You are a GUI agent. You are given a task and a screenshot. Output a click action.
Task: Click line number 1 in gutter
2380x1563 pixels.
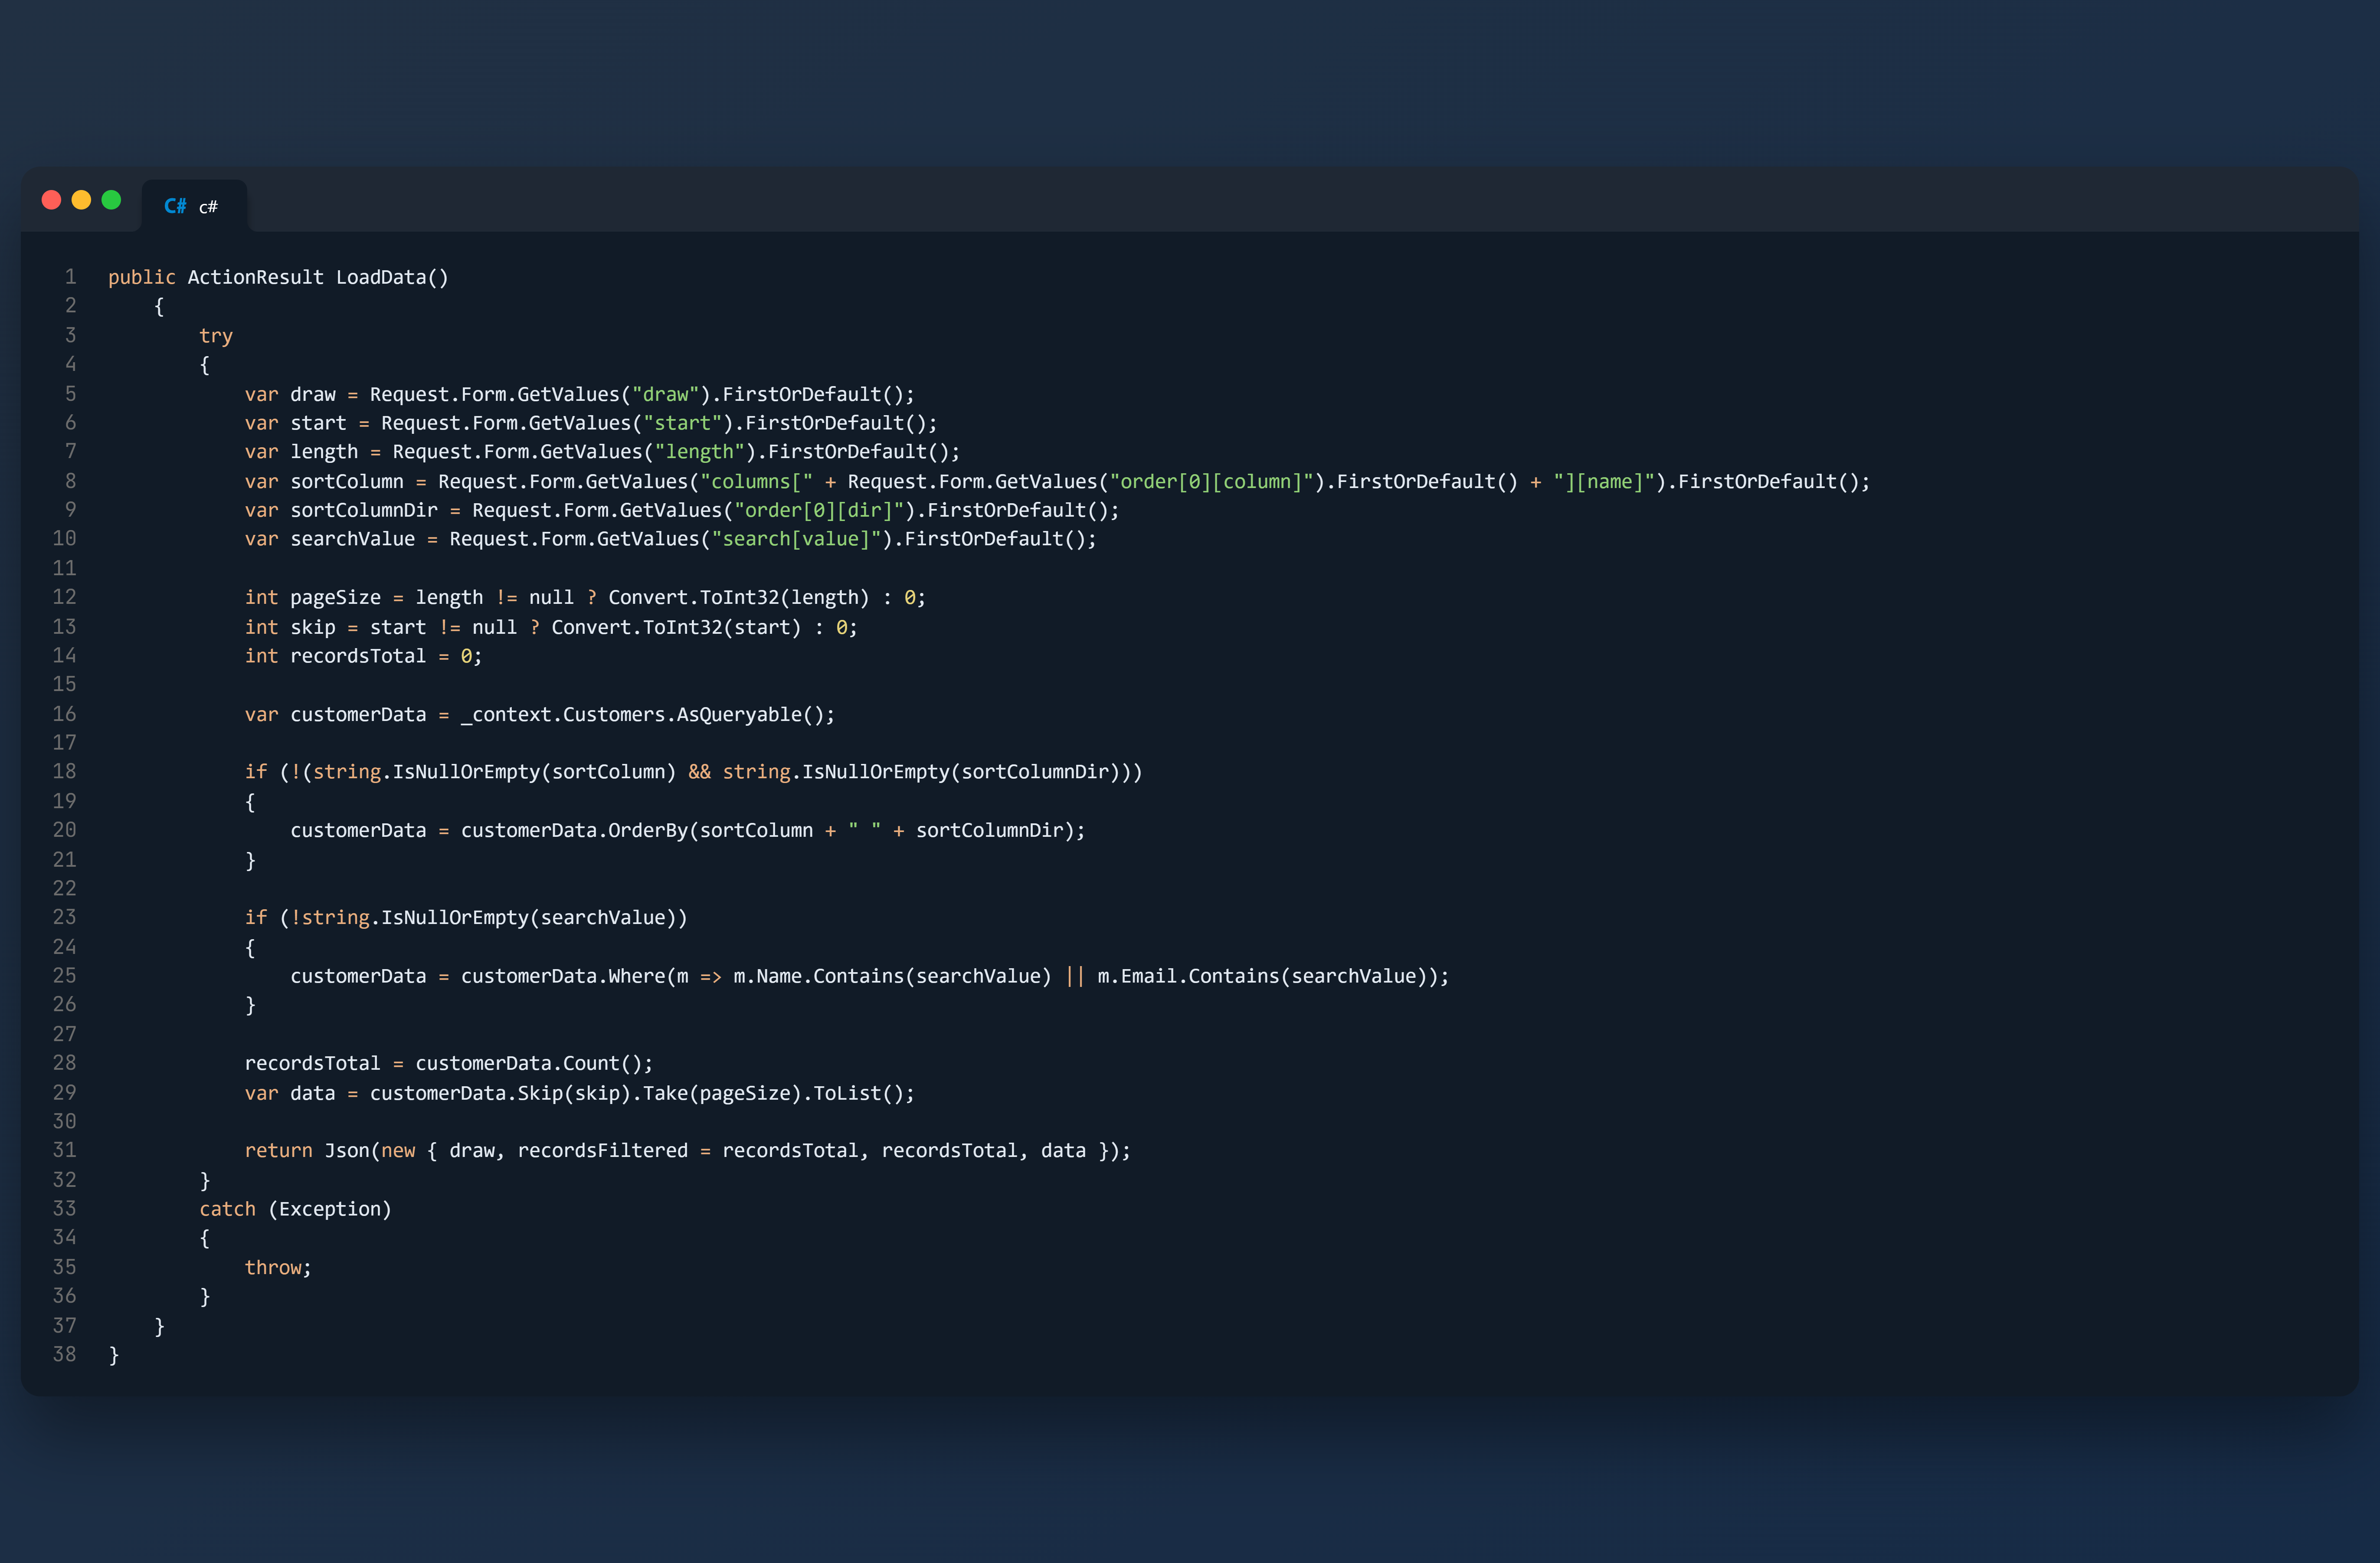[70, 277]
